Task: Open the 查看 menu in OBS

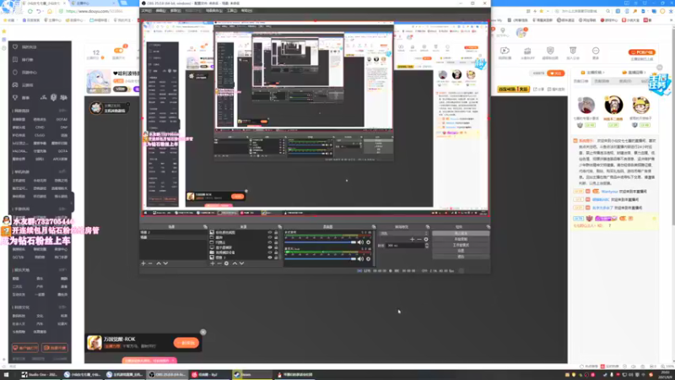Action: [175, 10]
